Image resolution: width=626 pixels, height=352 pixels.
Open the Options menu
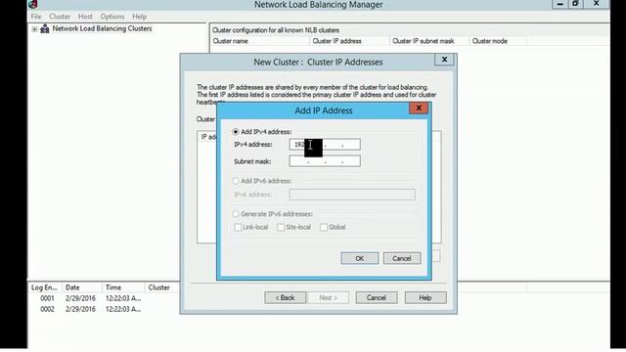[112, 17]
